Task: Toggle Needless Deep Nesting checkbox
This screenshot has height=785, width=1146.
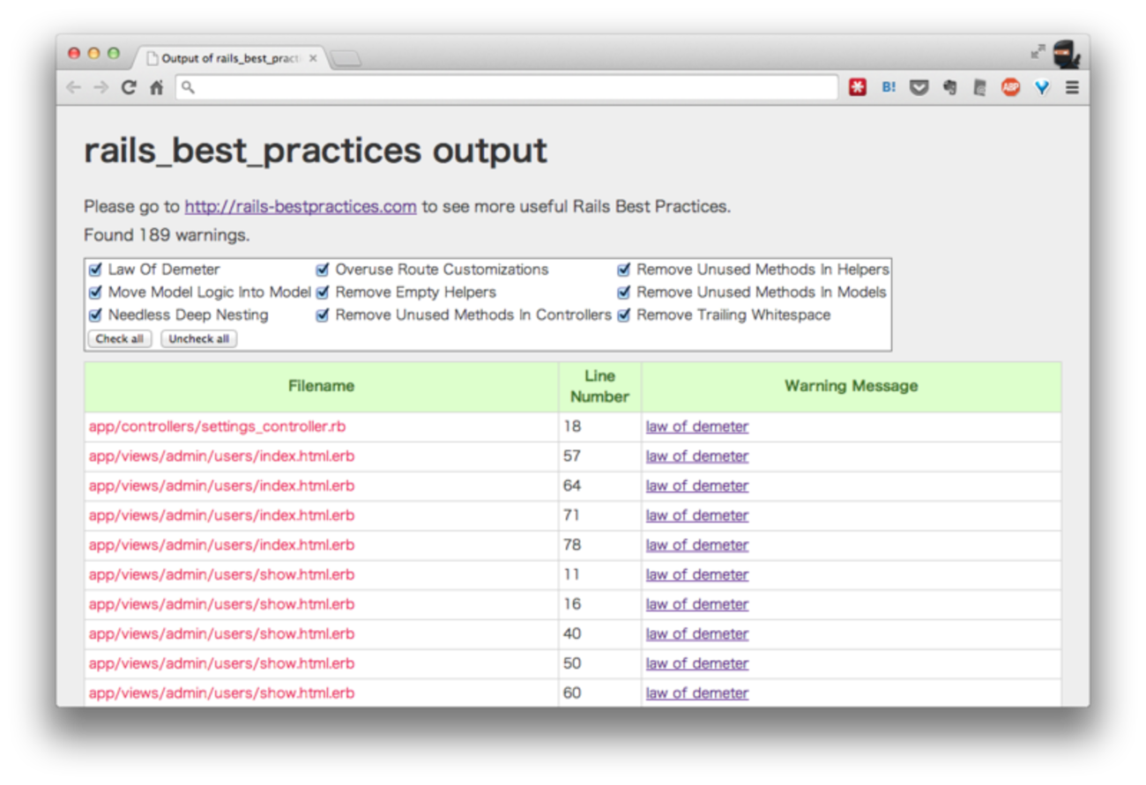Action: coord(95,315)
